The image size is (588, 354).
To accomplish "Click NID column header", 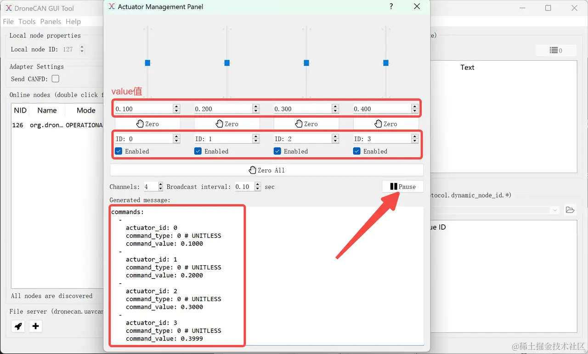I will pos(20,110).
